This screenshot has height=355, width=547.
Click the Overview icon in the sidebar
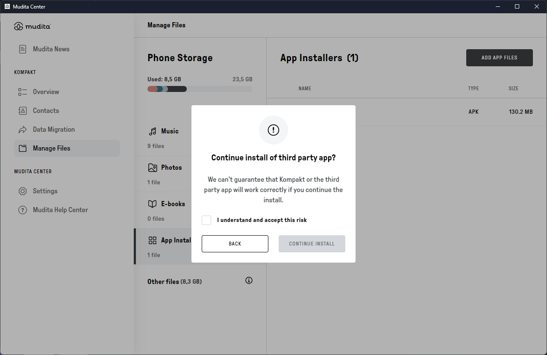click(x=23, y=92)
